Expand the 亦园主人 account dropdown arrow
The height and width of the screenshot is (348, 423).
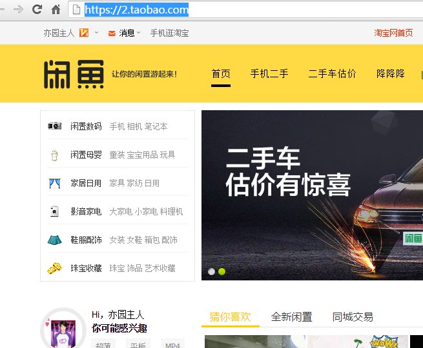point(96,33)
